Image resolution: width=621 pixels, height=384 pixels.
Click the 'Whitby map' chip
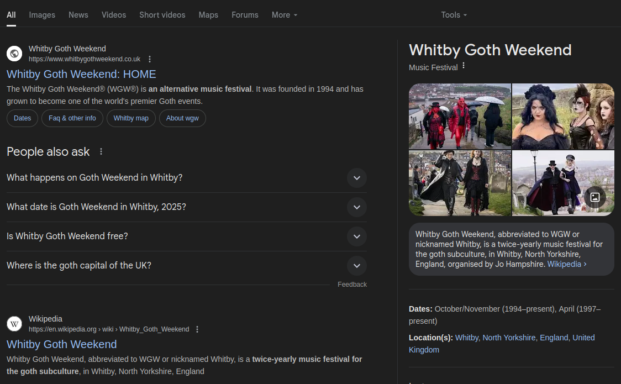coord(131,118)
